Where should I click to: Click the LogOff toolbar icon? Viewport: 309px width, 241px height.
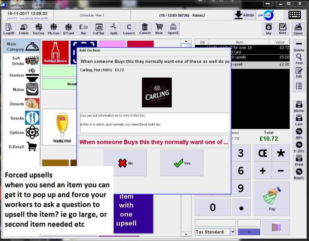point(9,29)
